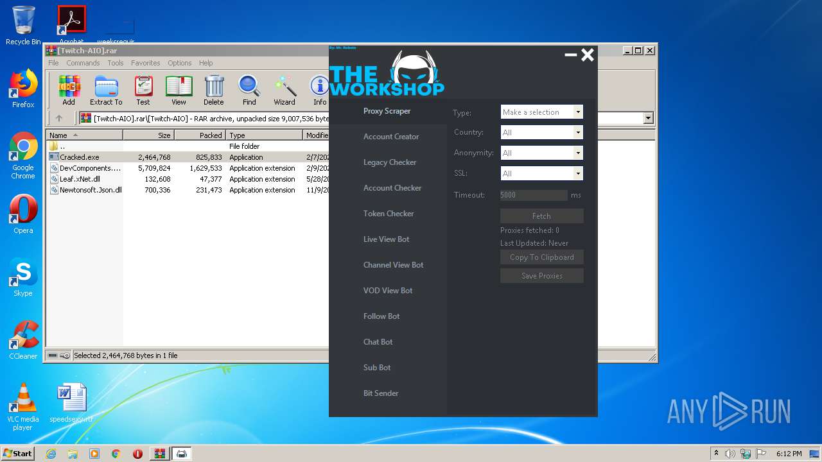Switch to the WinRAR taskbar button
This screenshot has height=462, width=822.
(159, 454)
